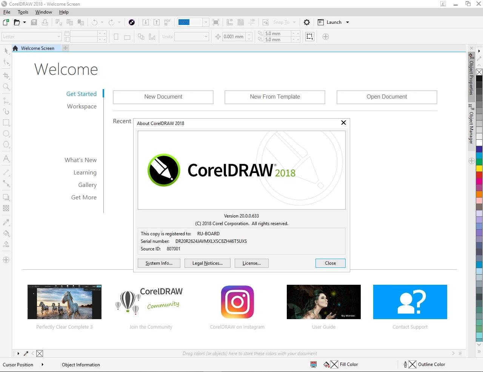Screen dimensions: 483x372
Task: Close the About CorelDRAW 2018 dialog
Action: [x=330, y=263]
